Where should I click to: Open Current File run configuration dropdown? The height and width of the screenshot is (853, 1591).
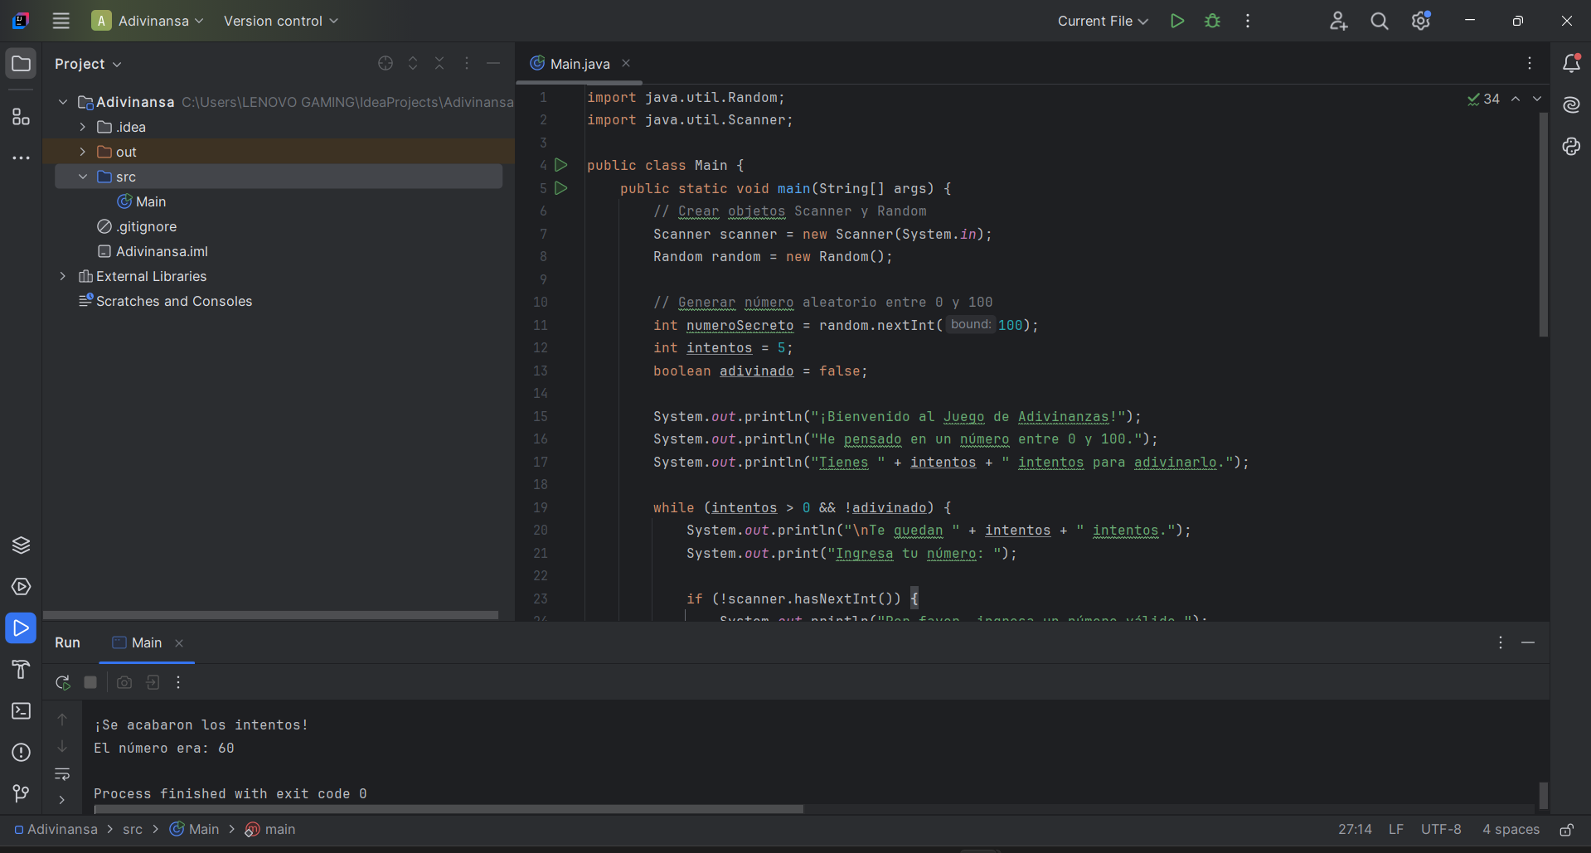point(1103,21)
